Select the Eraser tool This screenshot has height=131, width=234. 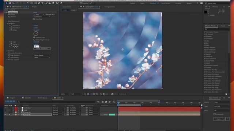click(53, 3)
